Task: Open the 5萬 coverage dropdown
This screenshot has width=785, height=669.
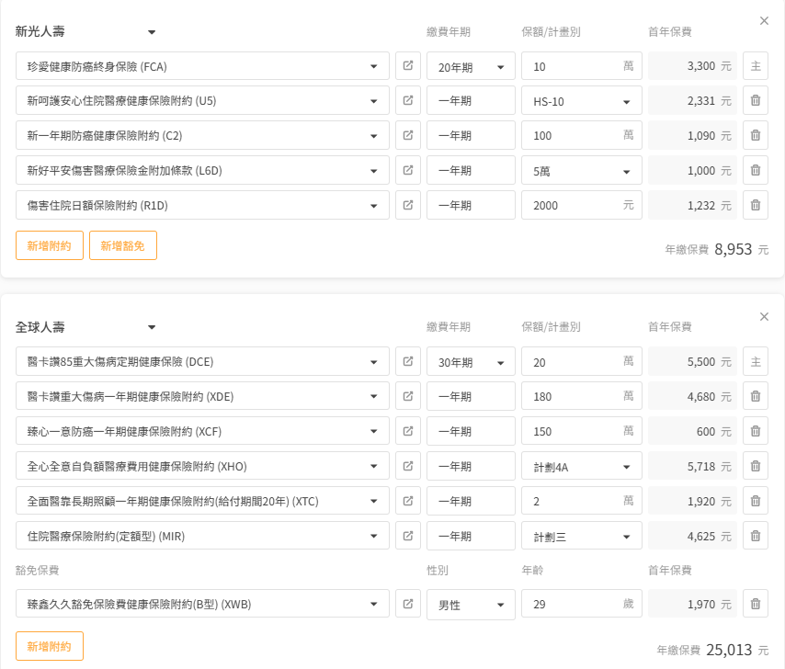Action: [x=581, y=170]
